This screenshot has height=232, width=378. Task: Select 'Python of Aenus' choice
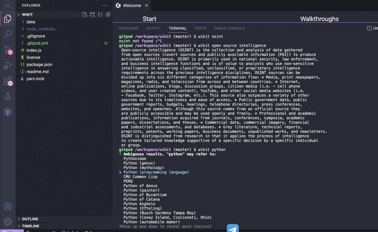pyautogui.click(x=140, y=186)
